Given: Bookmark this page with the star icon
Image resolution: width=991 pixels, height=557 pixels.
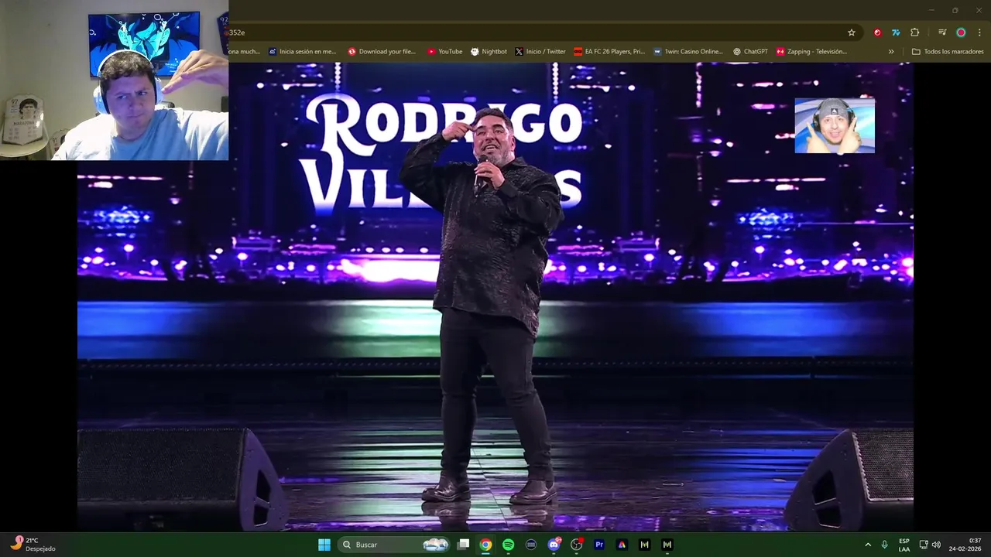Looking at the screenshot, I should pyautogui.click(x=852, y=32).
